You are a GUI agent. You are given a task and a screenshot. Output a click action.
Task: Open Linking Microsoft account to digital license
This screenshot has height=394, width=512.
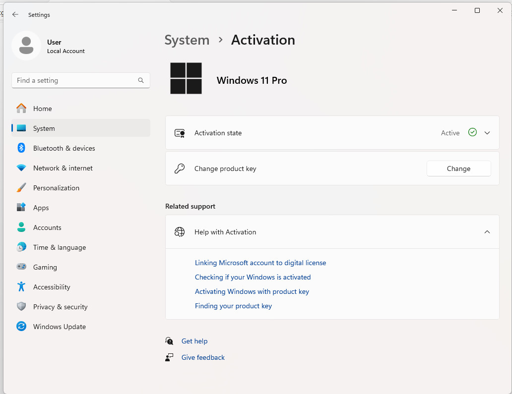point(260,263)
